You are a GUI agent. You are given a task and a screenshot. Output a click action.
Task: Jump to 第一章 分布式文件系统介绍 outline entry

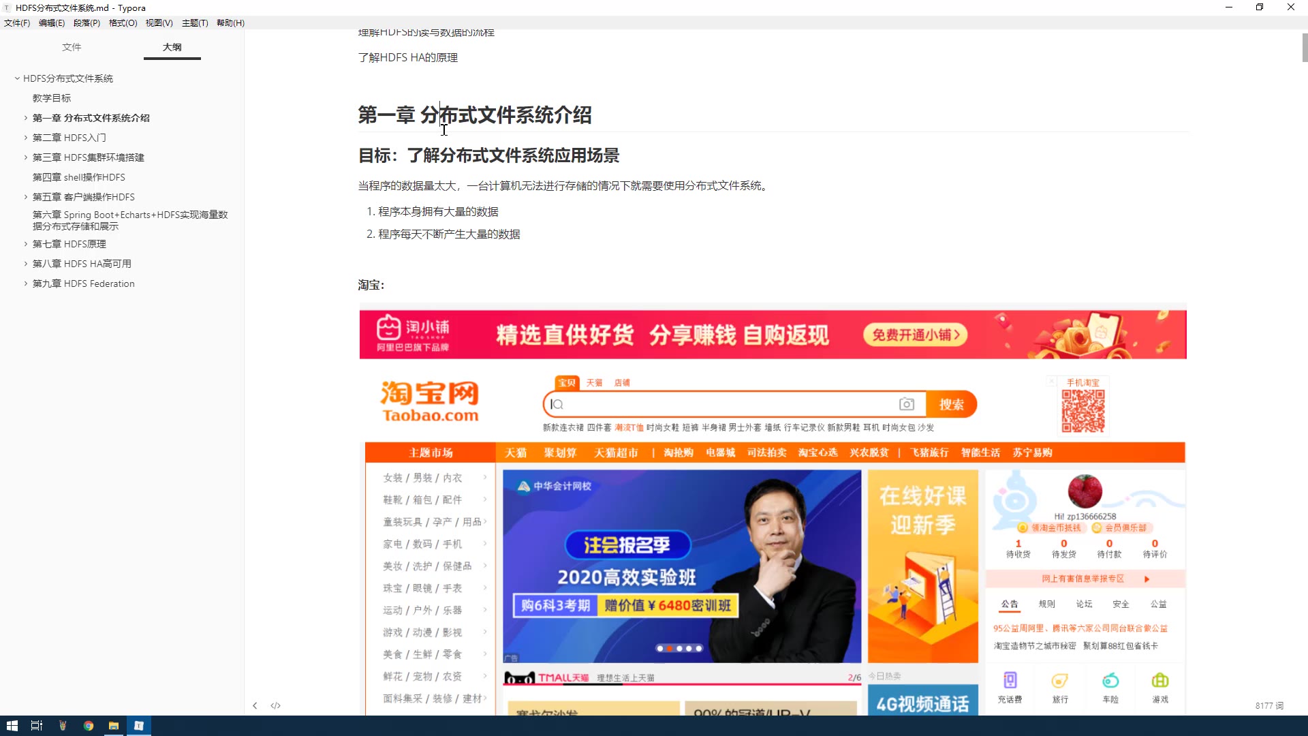(91, 118)
